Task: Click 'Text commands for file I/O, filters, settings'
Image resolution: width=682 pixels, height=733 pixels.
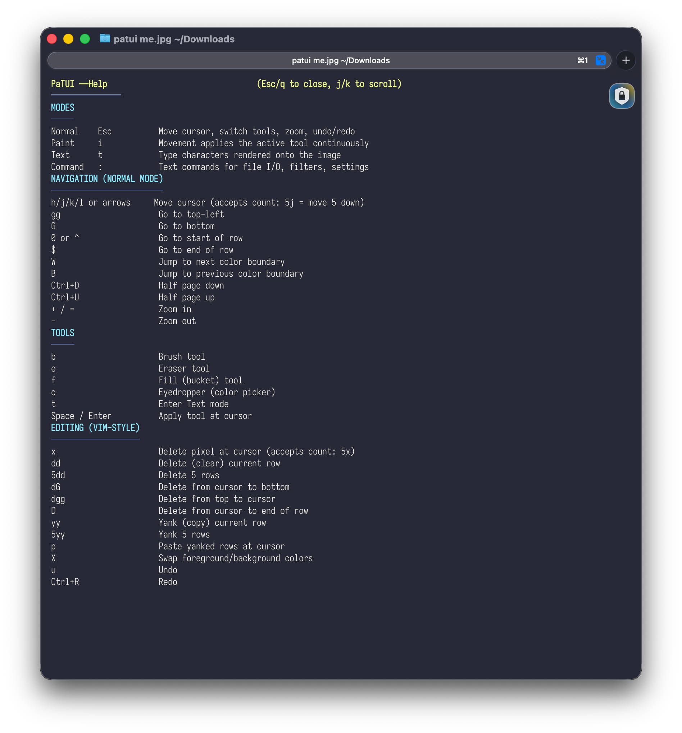Action: [264, 167]
